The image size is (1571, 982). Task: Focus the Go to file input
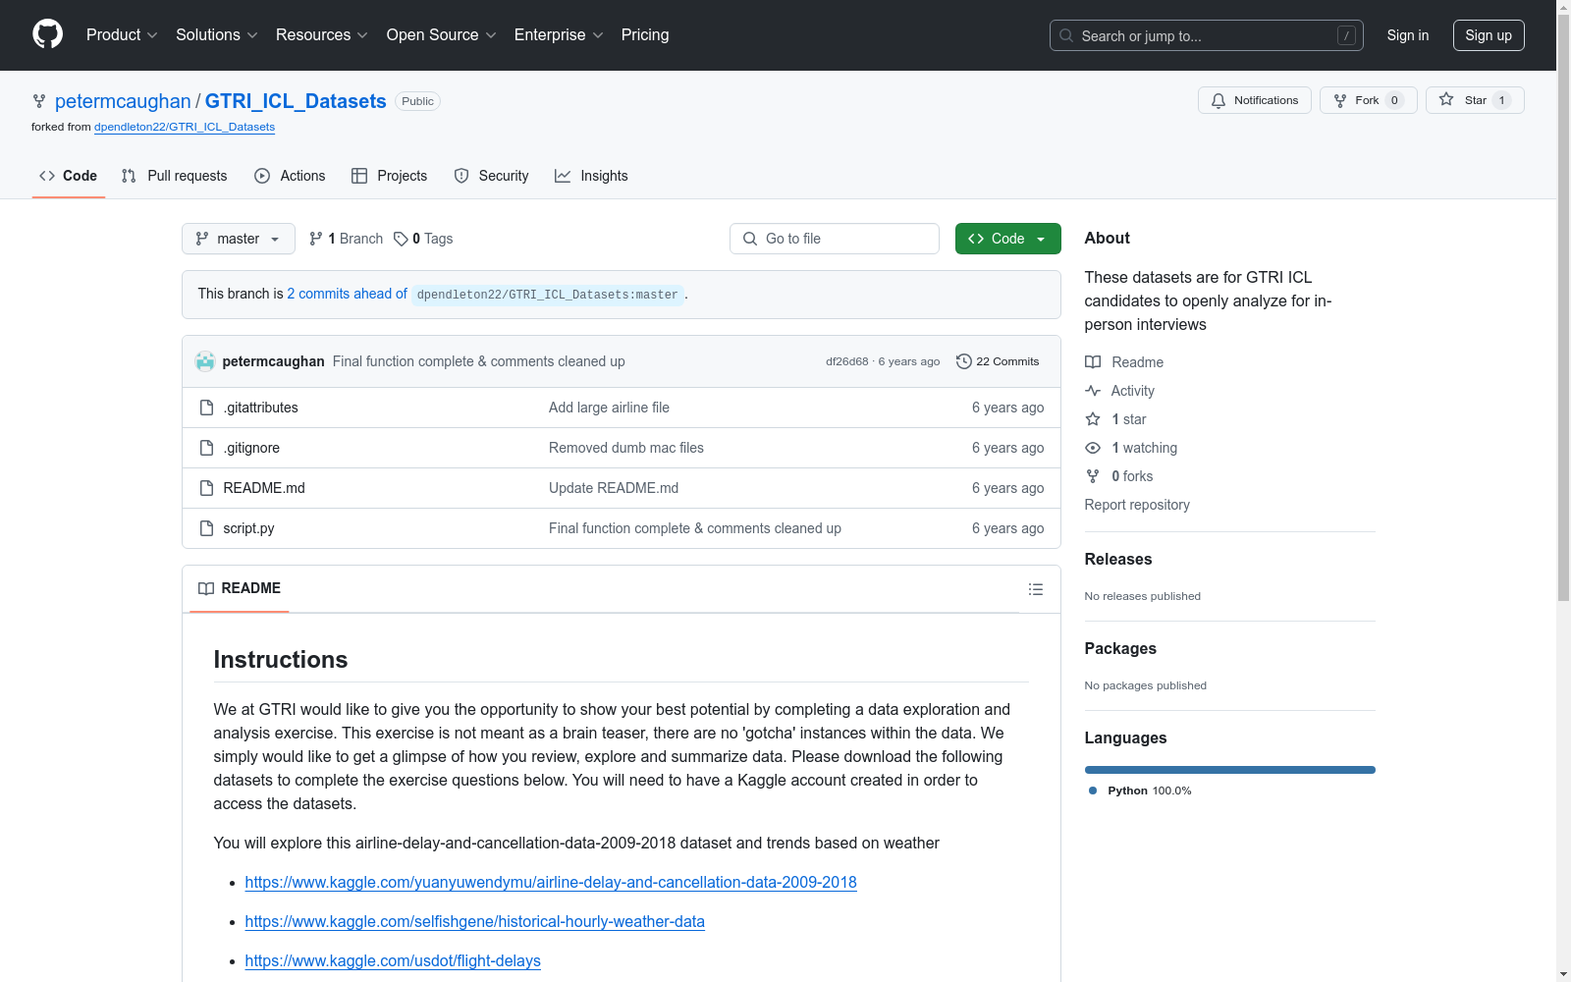835,239
